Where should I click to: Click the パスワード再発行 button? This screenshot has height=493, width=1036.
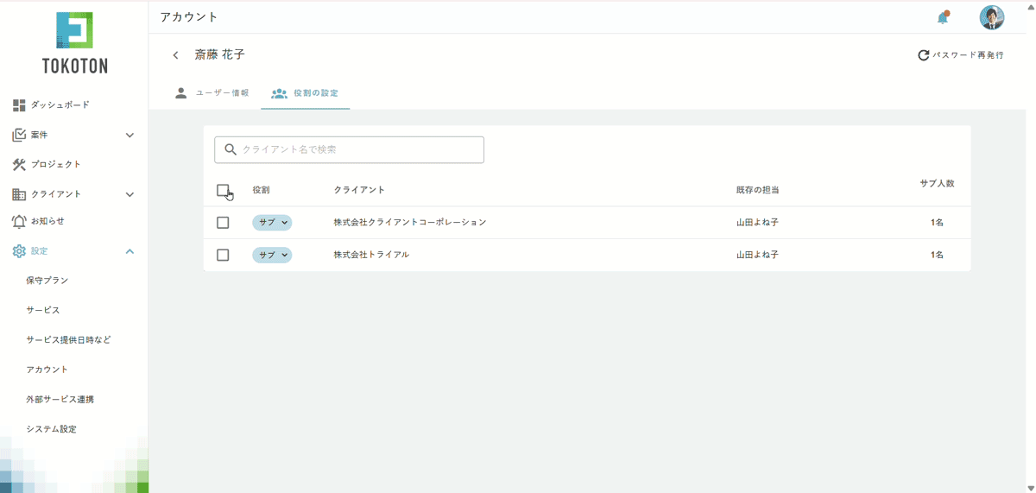(x=960, y=55)
